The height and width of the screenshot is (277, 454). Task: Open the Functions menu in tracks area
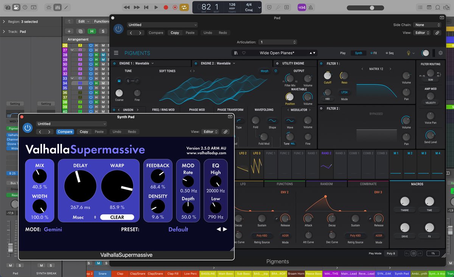pos(102,22)
